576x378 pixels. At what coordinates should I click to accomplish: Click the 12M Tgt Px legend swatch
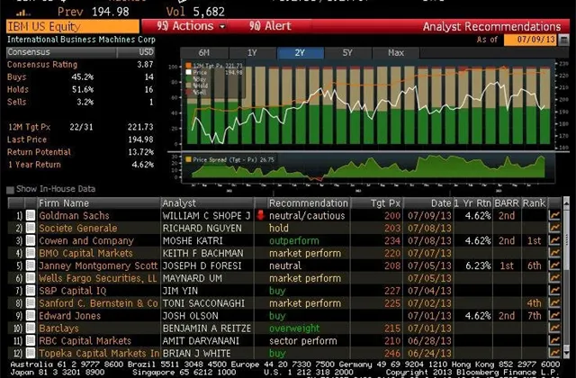(x=188, y=66)
